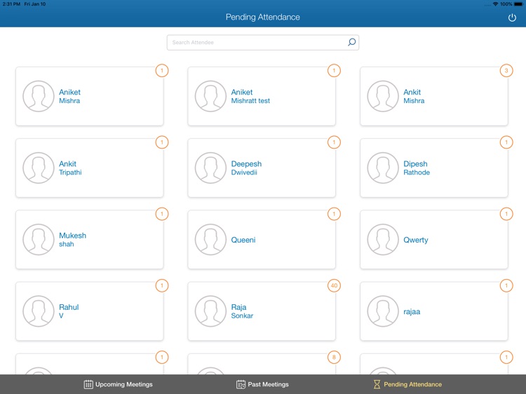Tap the battery indicator in status bar
Screen dimensions: 526x394
click(x=518, y=4)
